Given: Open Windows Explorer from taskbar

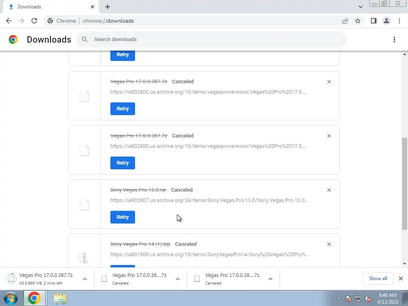Looking at the screenshot, I should [x=60, y=298].
